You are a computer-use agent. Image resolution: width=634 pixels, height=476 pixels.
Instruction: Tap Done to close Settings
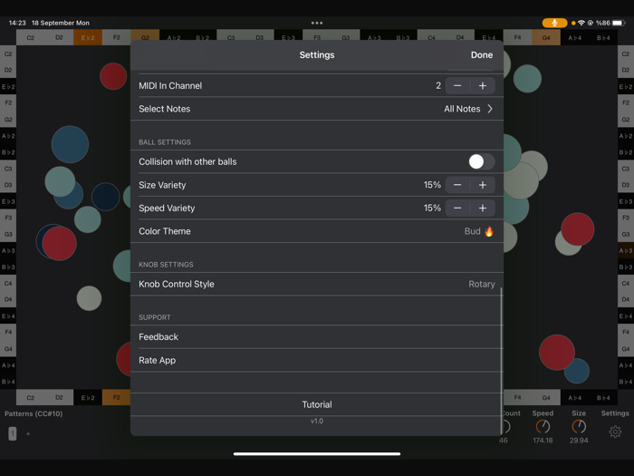coord(481,55)
